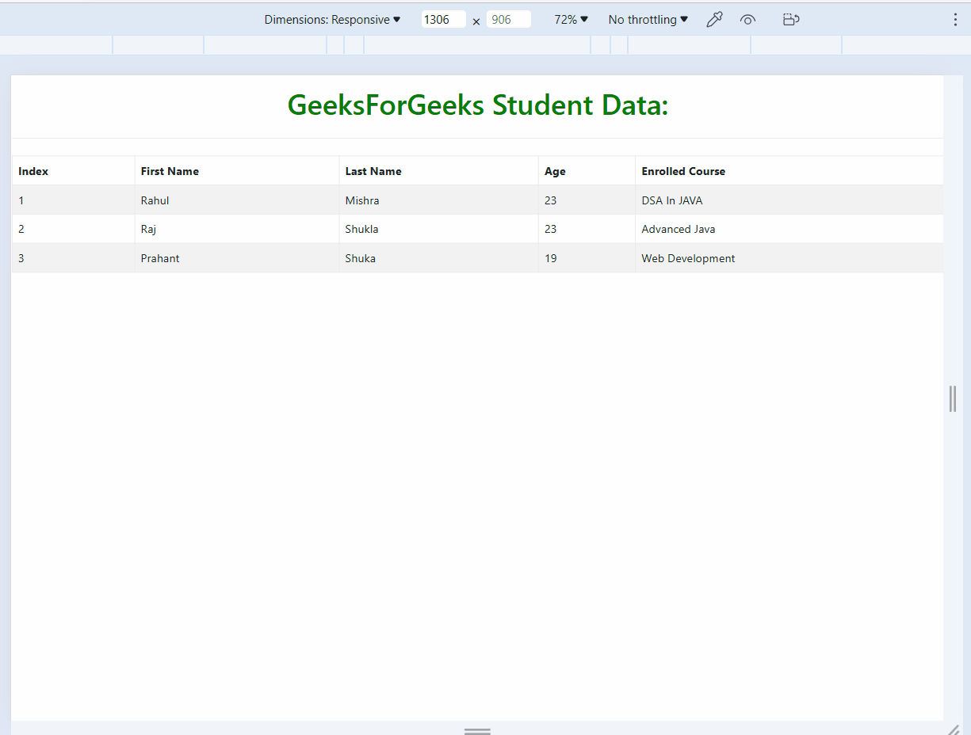Screen dimensions: 971x735
Task: Select the Advanced Java cell
Action: pyautogui.click(x=789, y=229)
